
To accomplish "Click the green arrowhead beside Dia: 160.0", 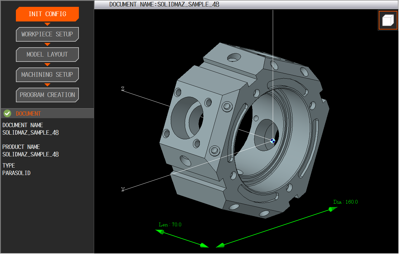I will [x=332, y=209].
